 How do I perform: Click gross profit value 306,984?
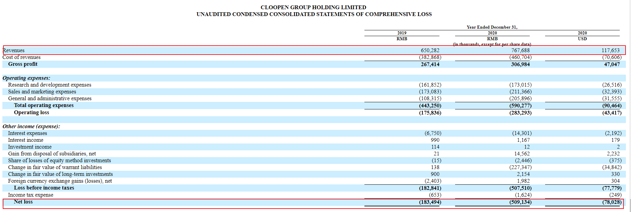tap(520, 64)
